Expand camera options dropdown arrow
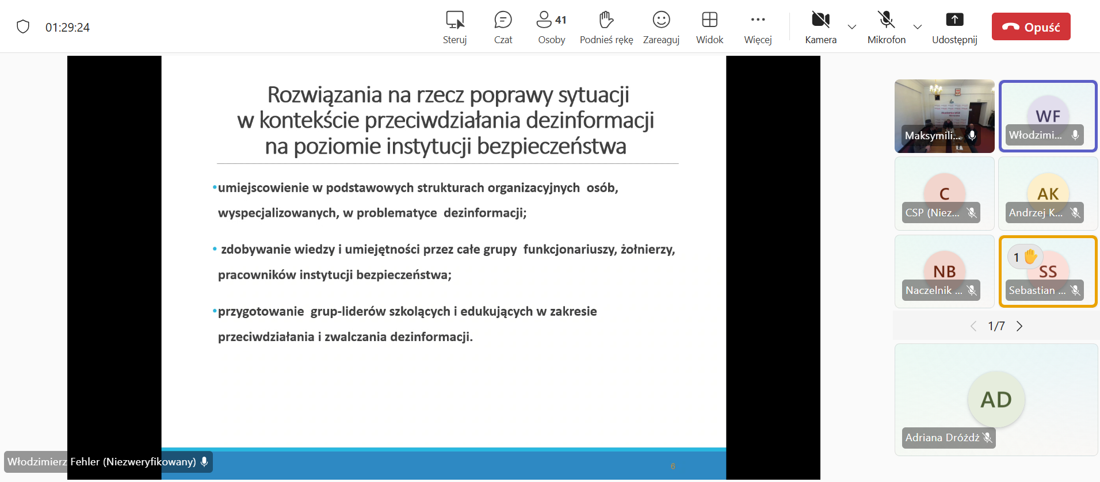 [852, 27]
